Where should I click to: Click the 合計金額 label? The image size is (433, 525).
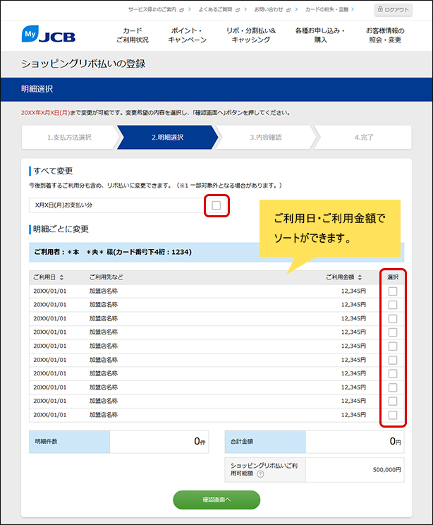pyautogui.click(x=242, y=442)
